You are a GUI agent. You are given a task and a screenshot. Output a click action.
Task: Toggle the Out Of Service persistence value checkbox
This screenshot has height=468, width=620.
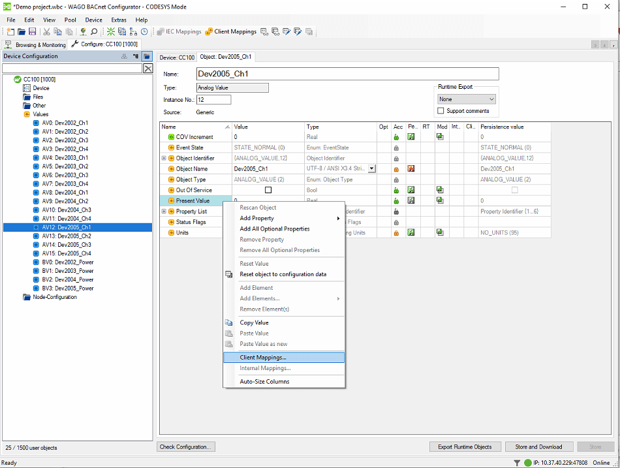[514, 190]
